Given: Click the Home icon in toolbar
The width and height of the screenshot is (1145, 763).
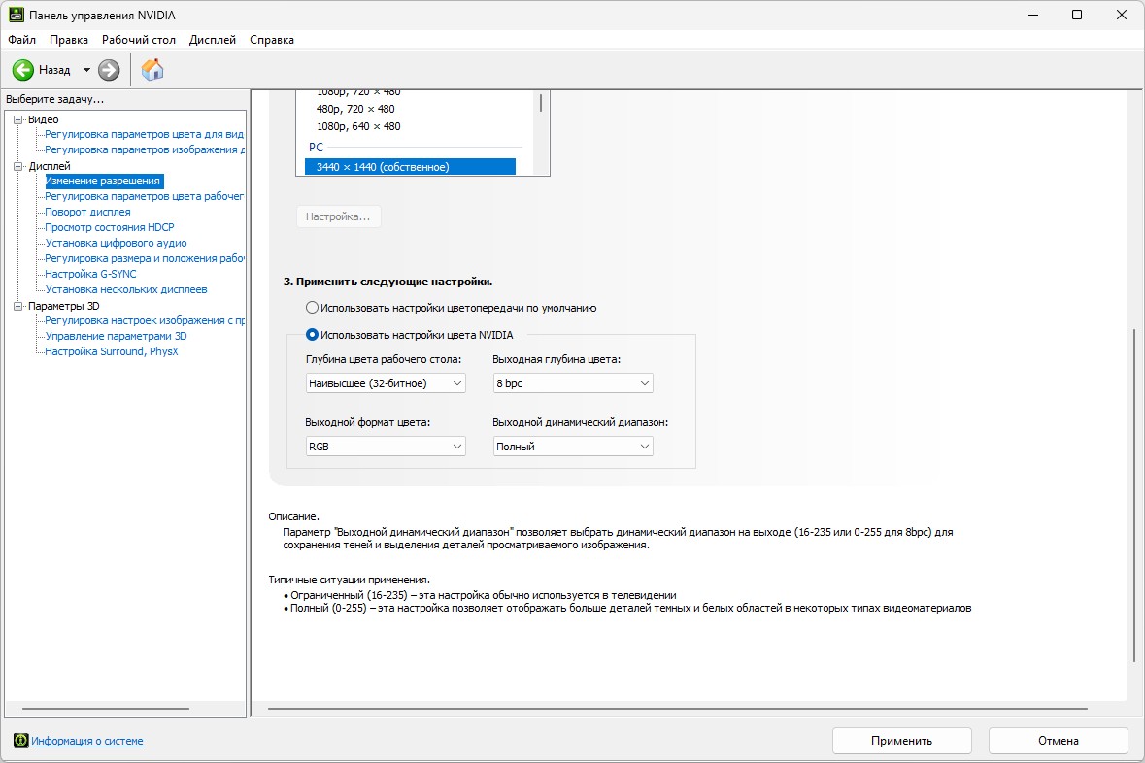Looking at the screenshot, I should click(152, 70).
